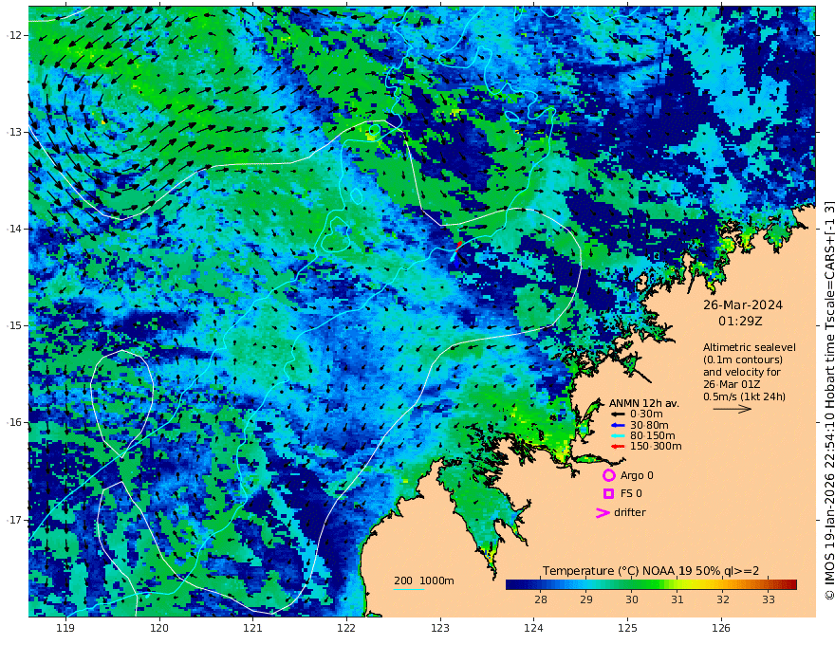Click the '30-80m' depth label
Screen dimensions: 835x645
pos(649,425)
